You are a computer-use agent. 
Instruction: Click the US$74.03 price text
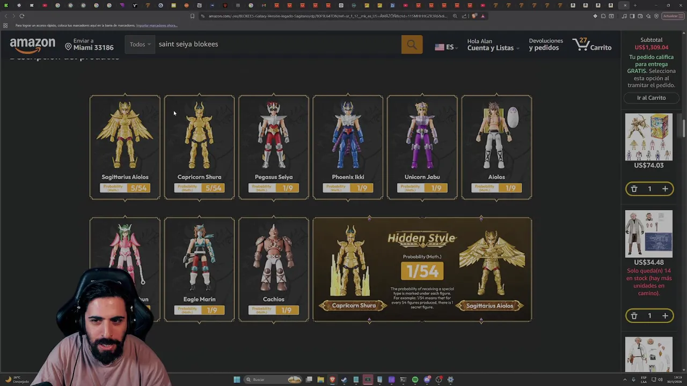point(648,165)
